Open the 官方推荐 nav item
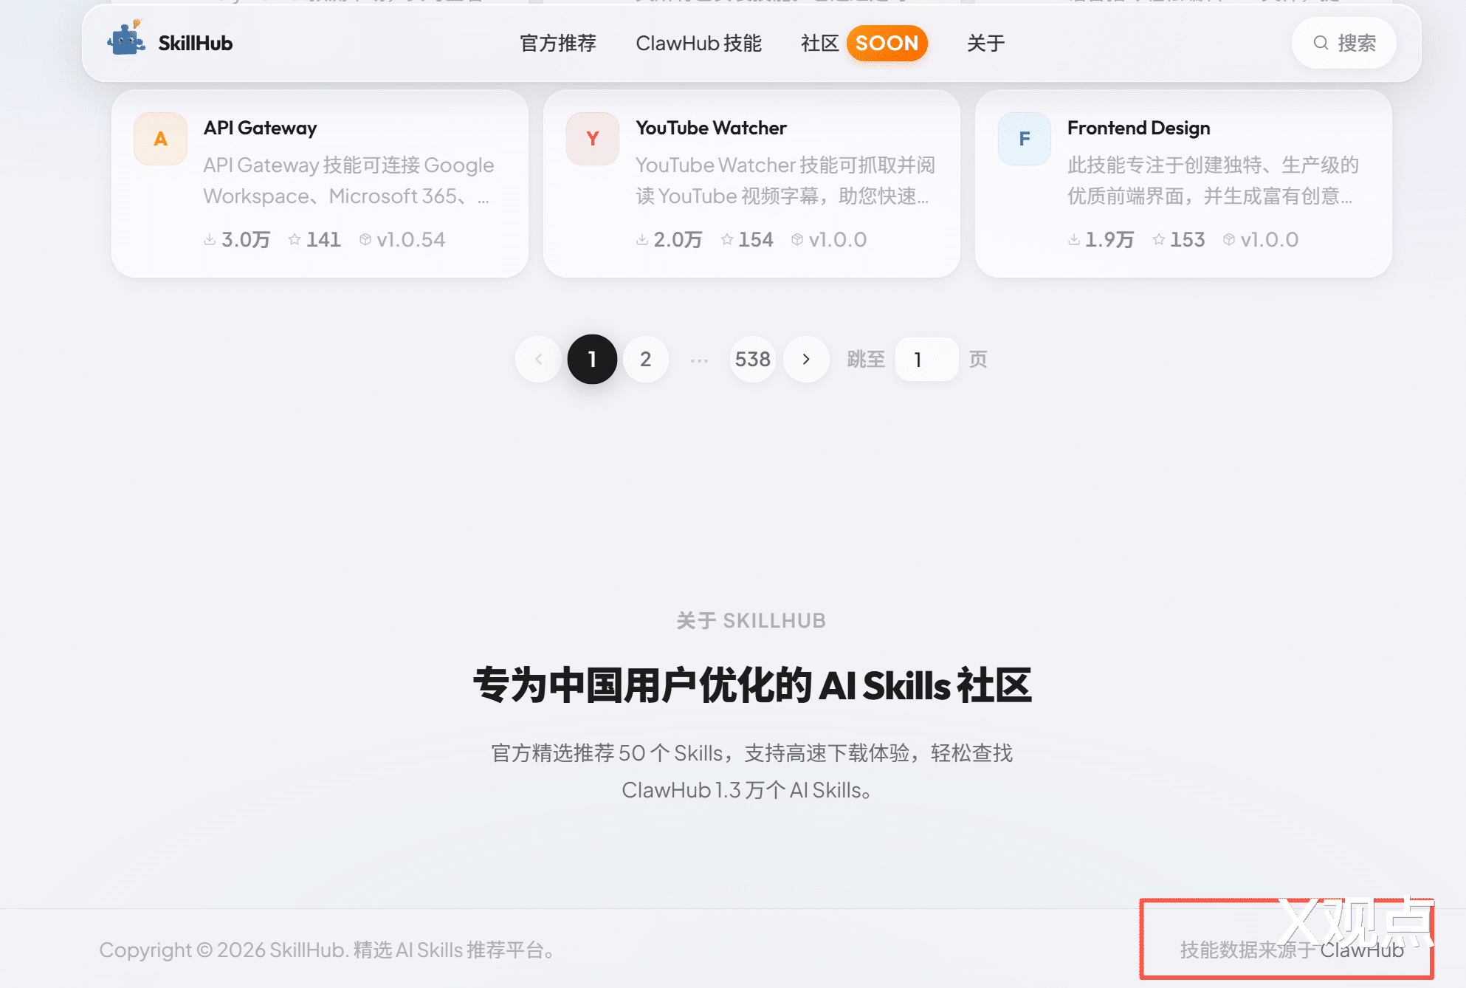The image size is (1466, 988). click(557, 43)
